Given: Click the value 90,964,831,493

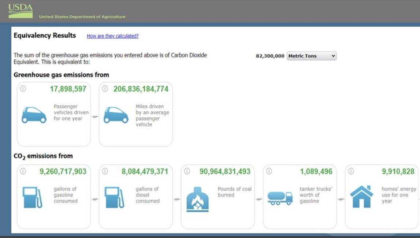Looking at the screenshot, I should [x=225, y=171].
